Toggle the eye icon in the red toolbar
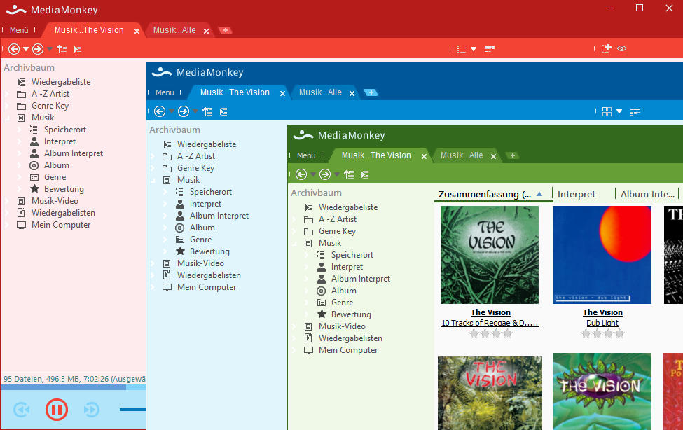This screenshot has width=683, height=430. pos(621,48)
